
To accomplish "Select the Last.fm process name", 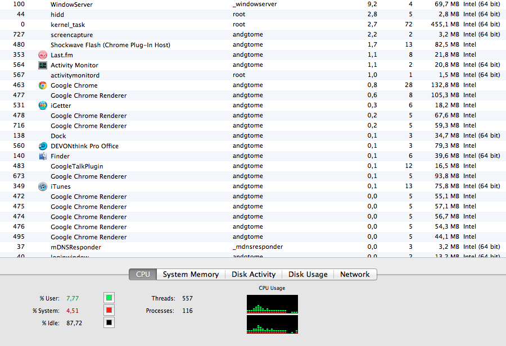I will tap(62, 55).
